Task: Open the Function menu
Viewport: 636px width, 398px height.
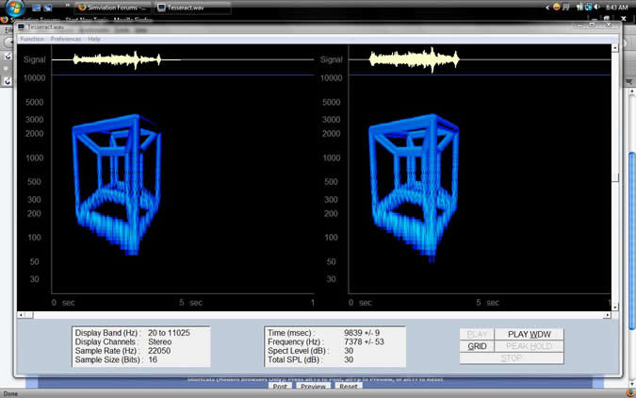Action: 32,39
